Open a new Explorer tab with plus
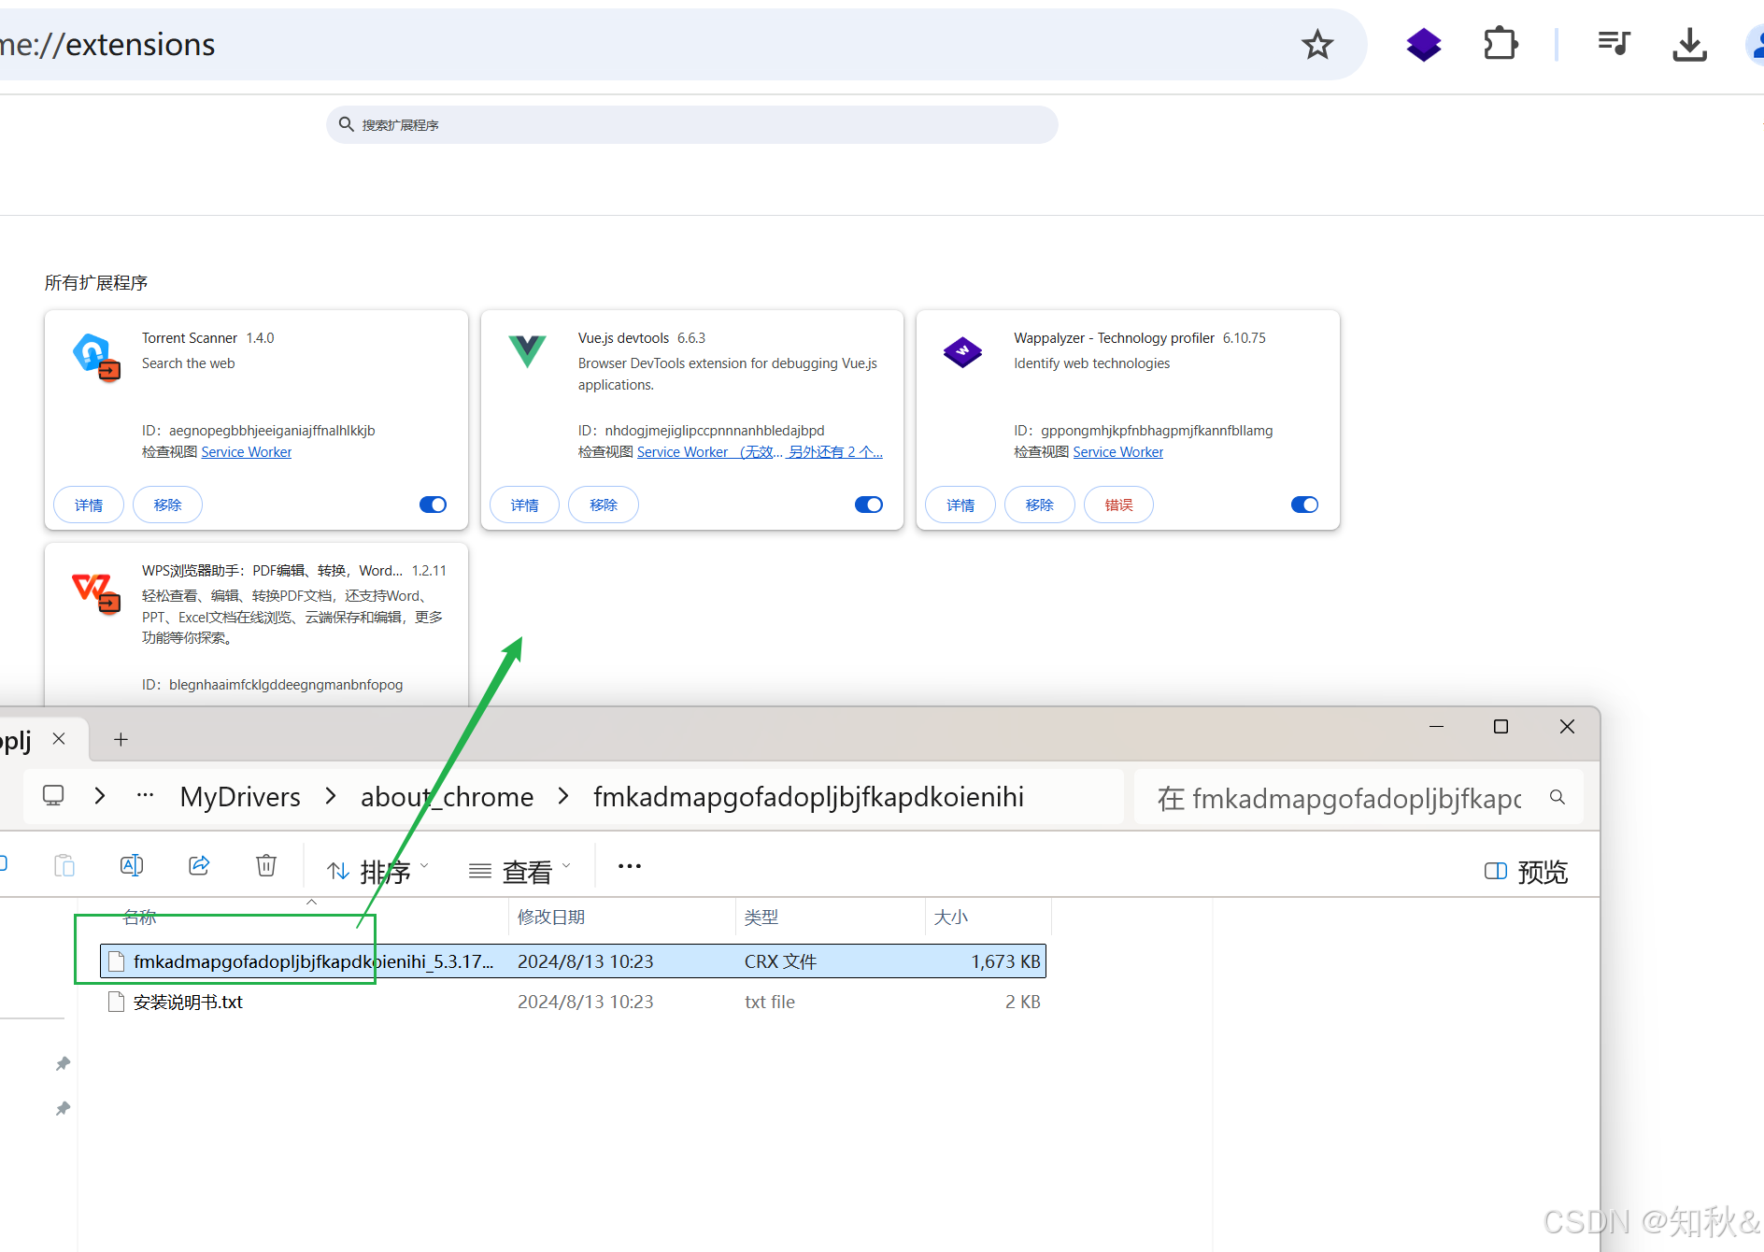This screenshot has height=1252, width=1764. (x=121, y=739)
